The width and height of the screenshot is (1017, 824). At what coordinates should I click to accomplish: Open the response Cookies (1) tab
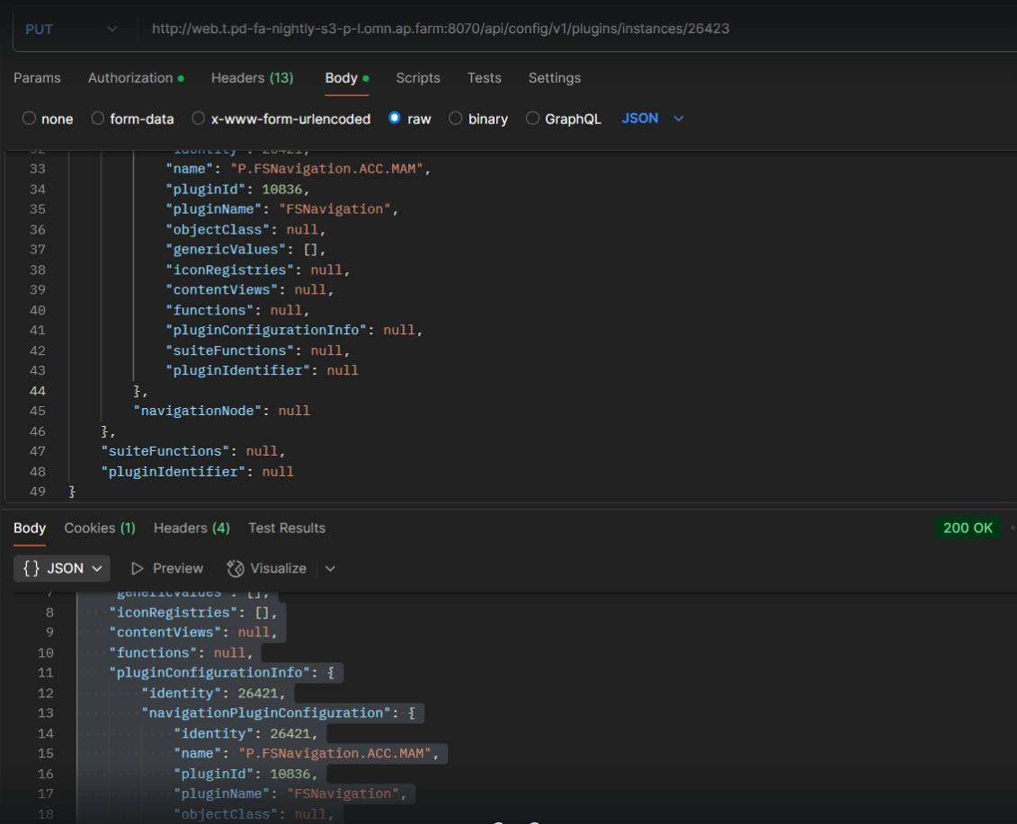[x=99, y=528]
